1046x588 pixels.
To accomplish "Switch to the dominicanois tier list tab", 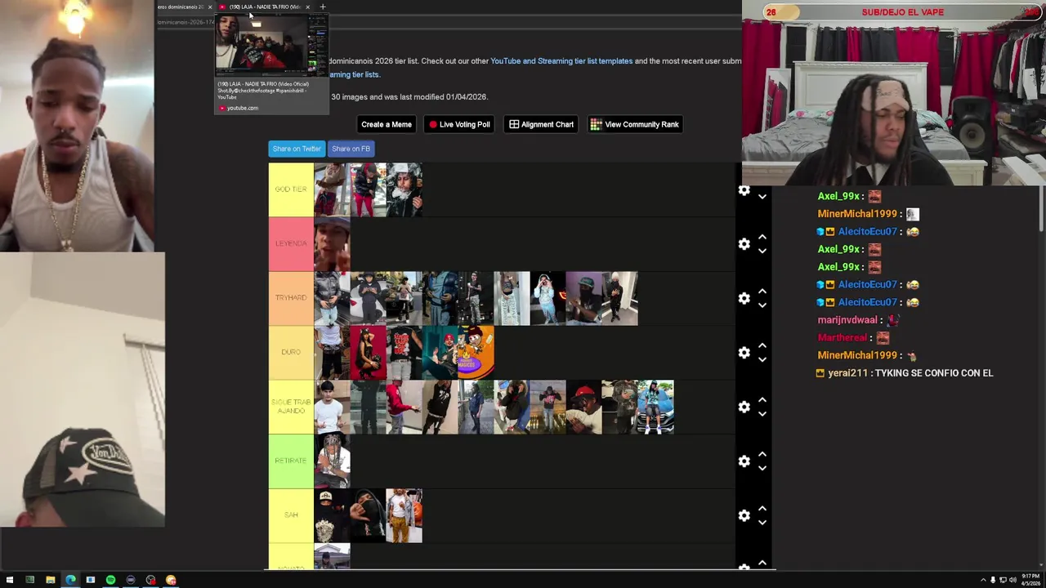I will pos(181,7).
